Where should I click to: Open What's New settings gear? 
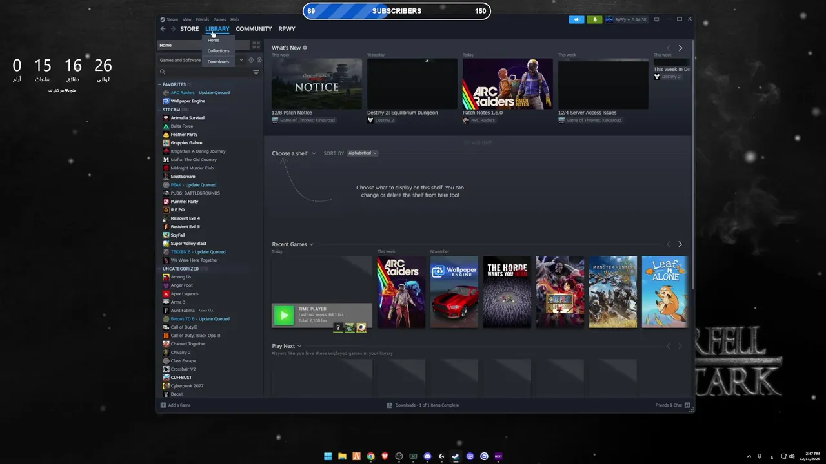305,48
